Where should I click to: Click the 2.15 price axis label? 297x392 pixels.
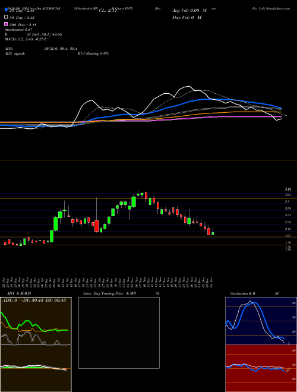287,229
